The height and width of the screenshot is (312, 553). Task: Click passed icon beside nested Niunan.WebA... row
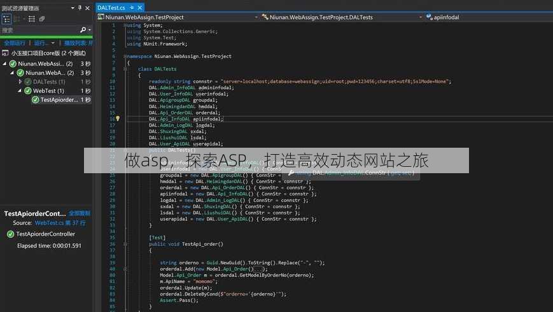(x=20, y=73)
